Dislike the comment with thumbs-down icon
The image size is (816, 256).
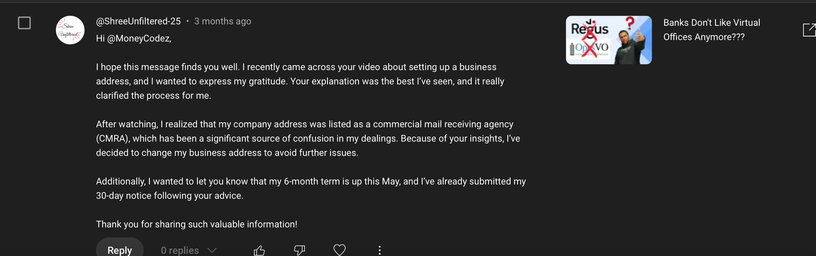point(299,250)
